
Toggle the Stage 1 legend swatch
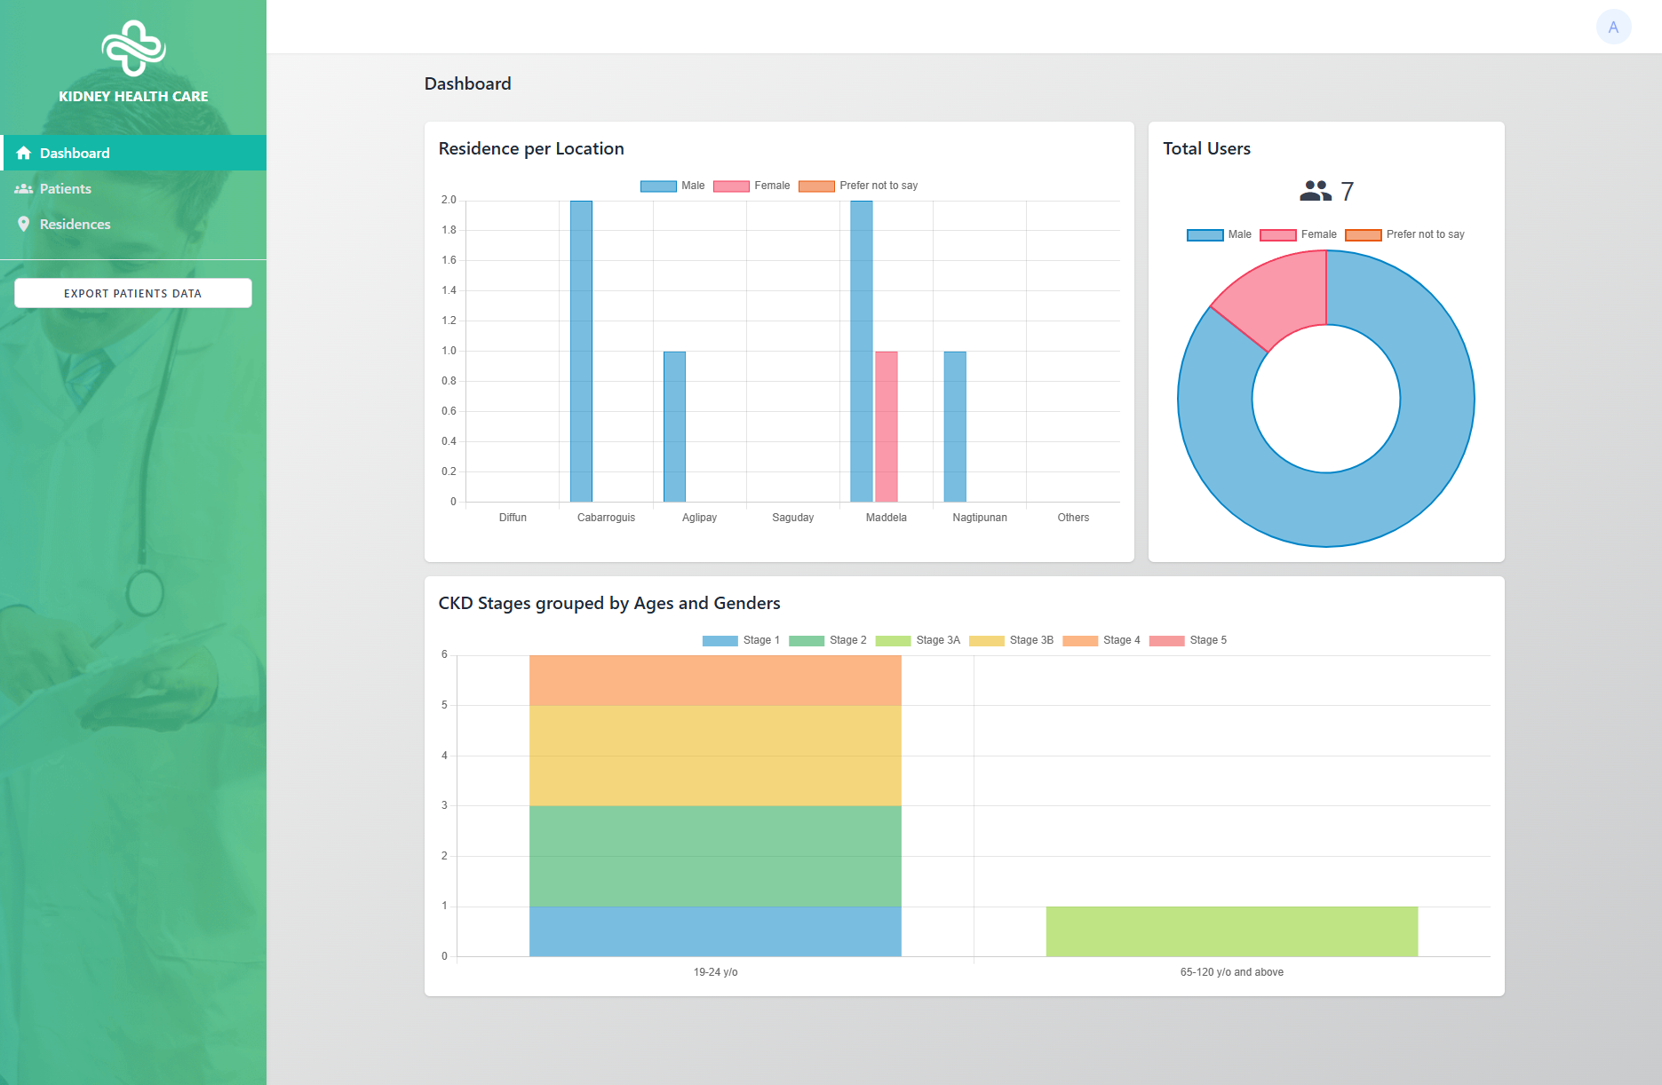click(720, 640)
